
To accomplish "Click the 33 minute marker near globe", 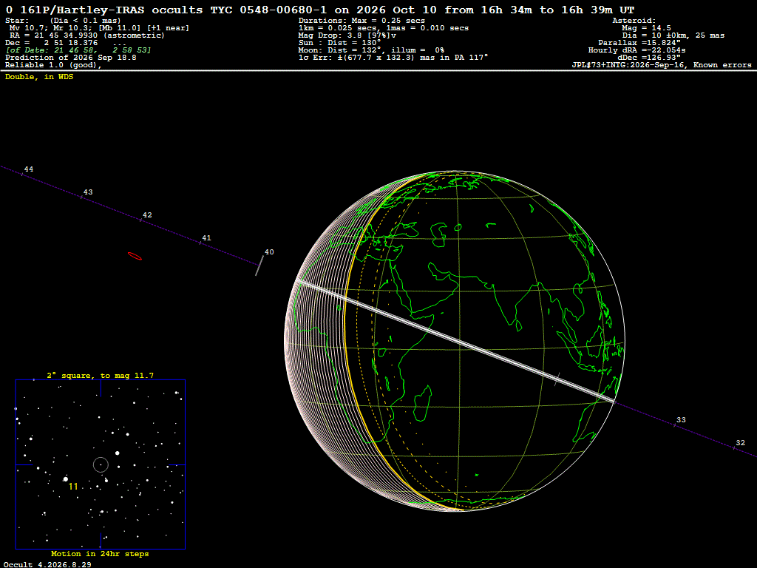I will pos(681,420).
